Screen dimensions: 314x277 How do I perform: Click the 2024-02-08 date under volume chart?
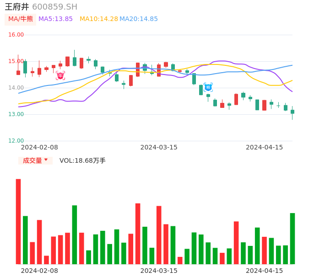pos(39,271)
